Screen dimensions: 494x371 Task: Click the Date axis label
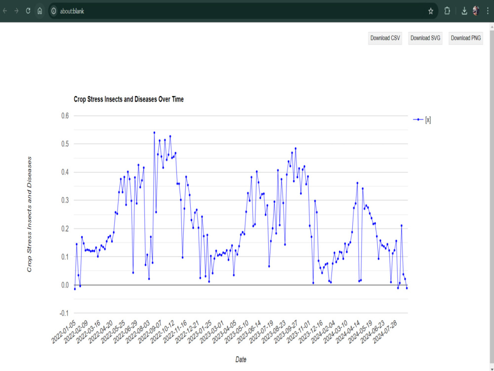pyautogui.click(x=241, y=359)
